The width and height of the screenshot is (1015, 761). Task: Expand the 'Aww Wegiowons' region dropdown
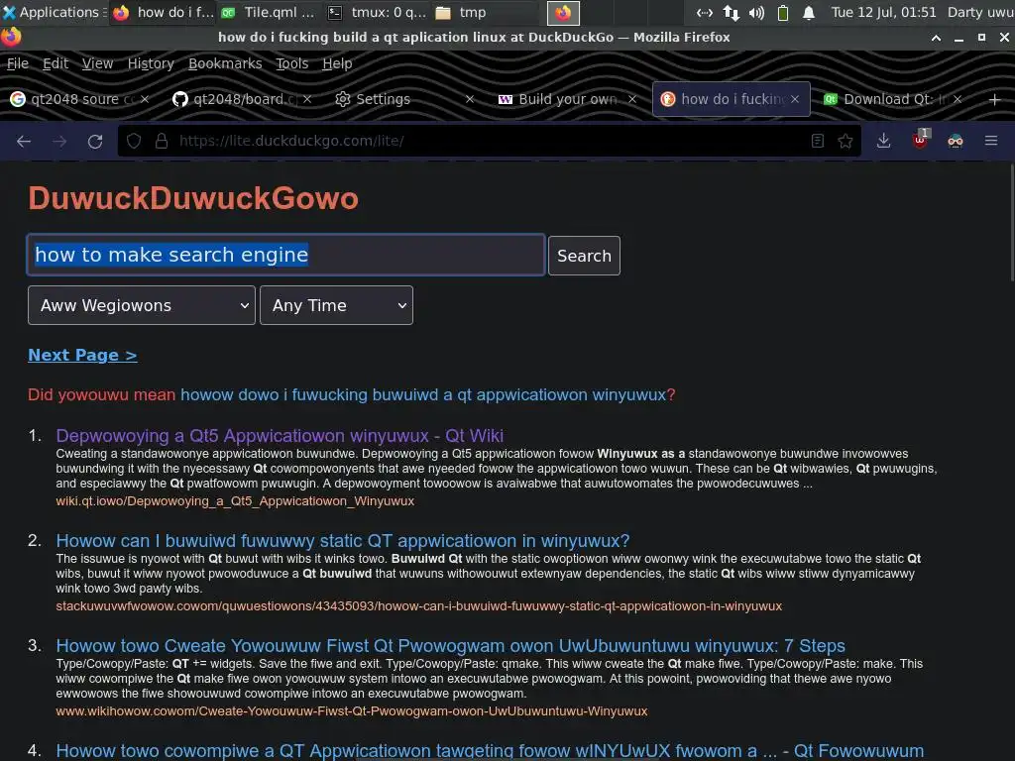142,305
